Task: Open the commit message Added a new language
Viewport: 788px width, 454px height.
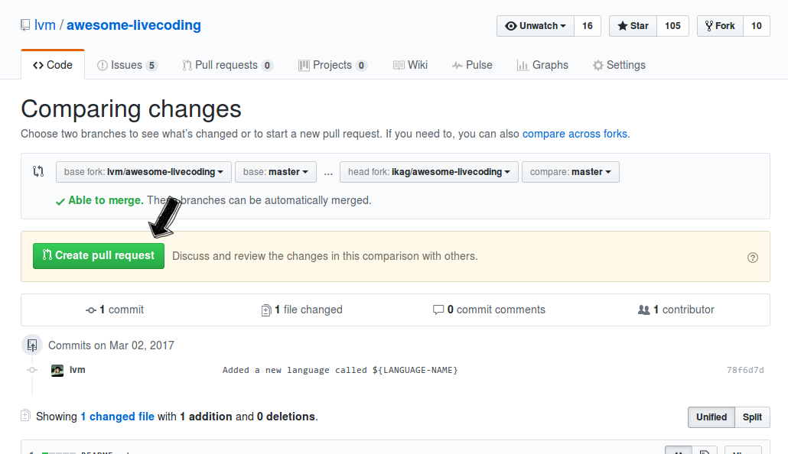Action: point(340,370)
